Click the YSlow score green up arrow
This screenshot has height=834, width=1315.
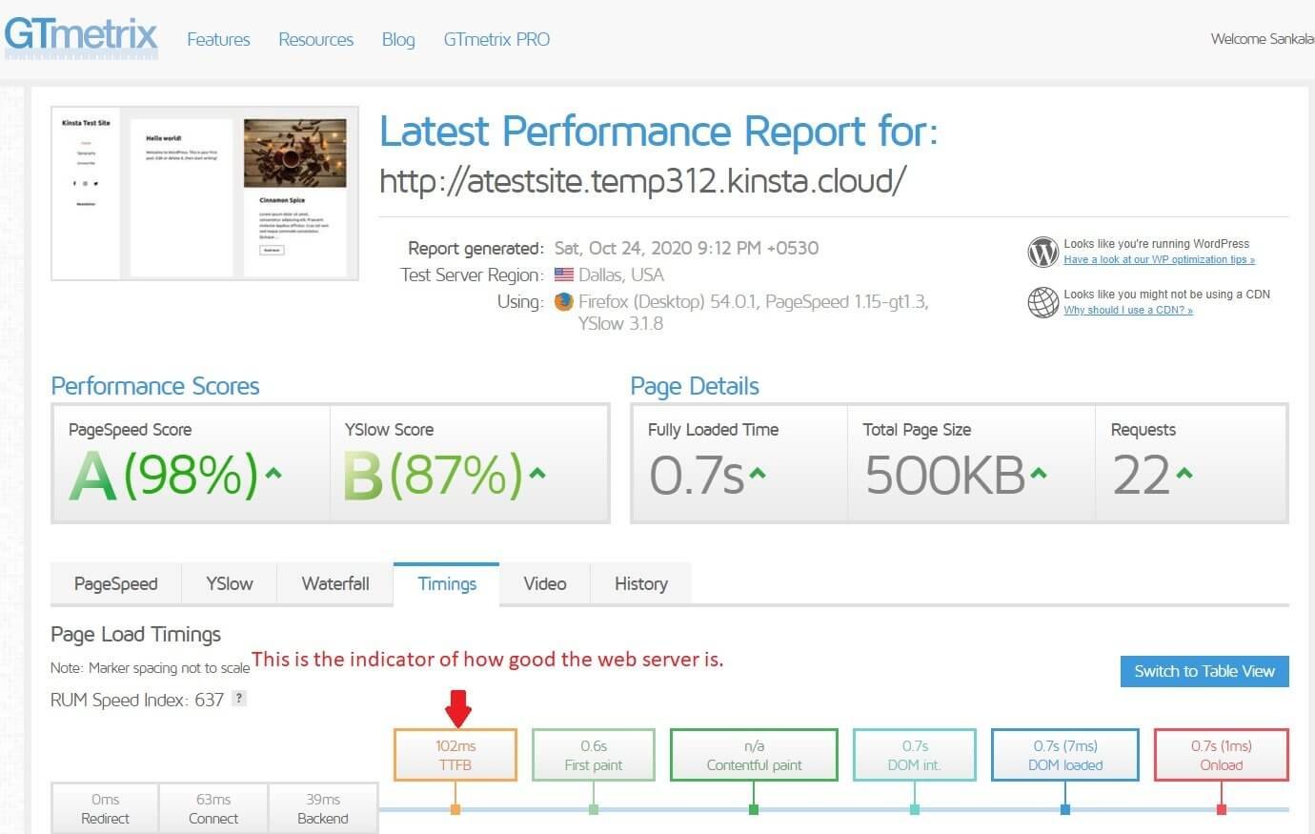point(537,473)
